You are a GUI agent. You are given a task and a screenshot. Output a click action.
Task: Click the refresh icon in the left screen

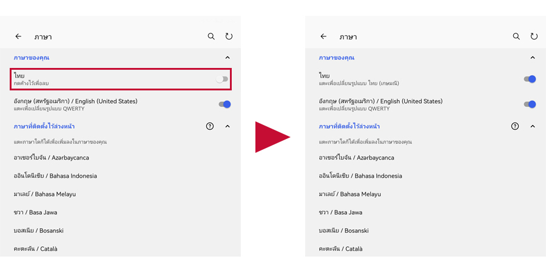click(x=229, y=36)
